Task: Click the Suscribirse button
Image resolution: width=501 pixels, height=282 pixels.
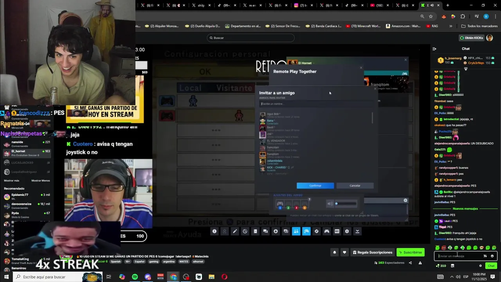Action: pyautogui.click(x=411, y=252)
